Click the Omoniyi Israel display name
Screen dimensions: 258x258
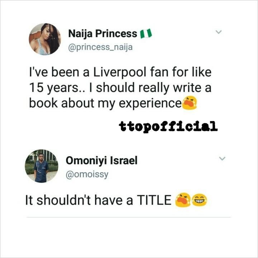(101, 161)
